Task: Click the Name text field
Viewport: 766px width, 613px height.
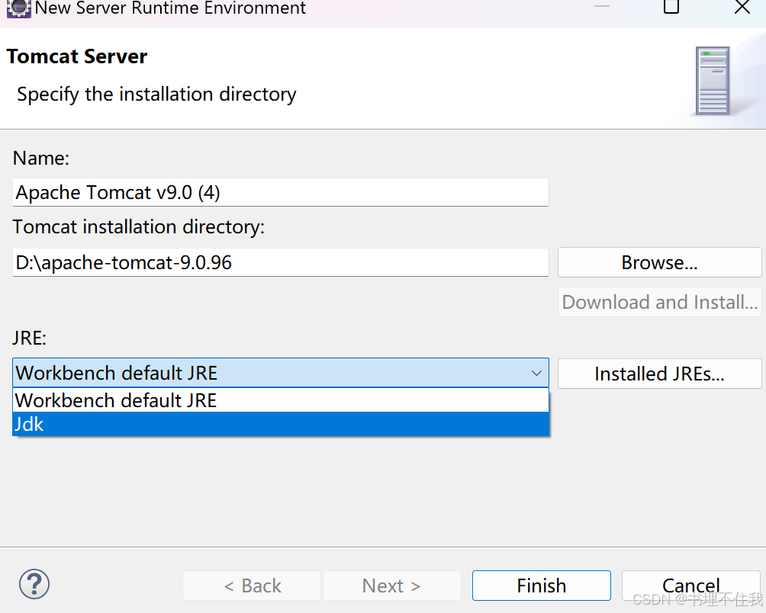Action: (x=281, y=192)
